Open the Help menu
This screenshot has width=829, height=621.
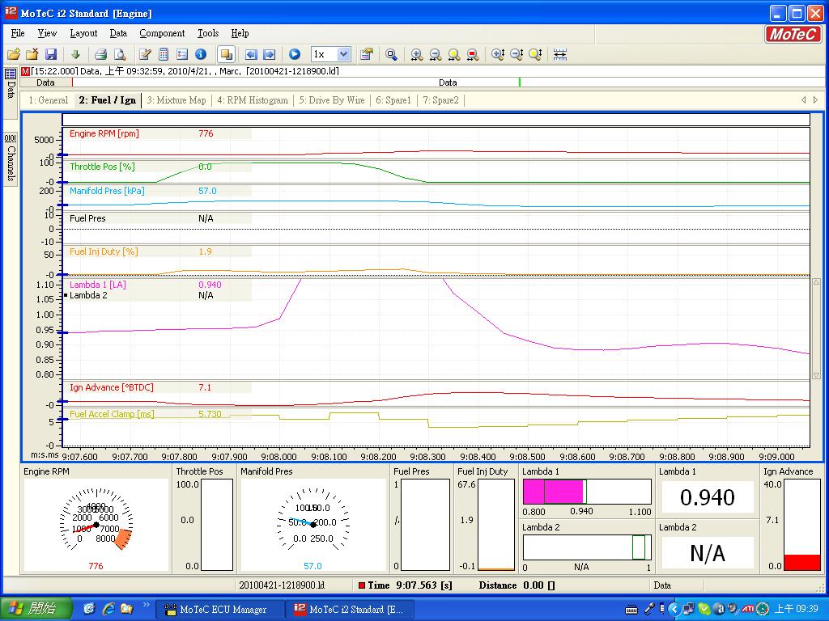tap(240, 33)
